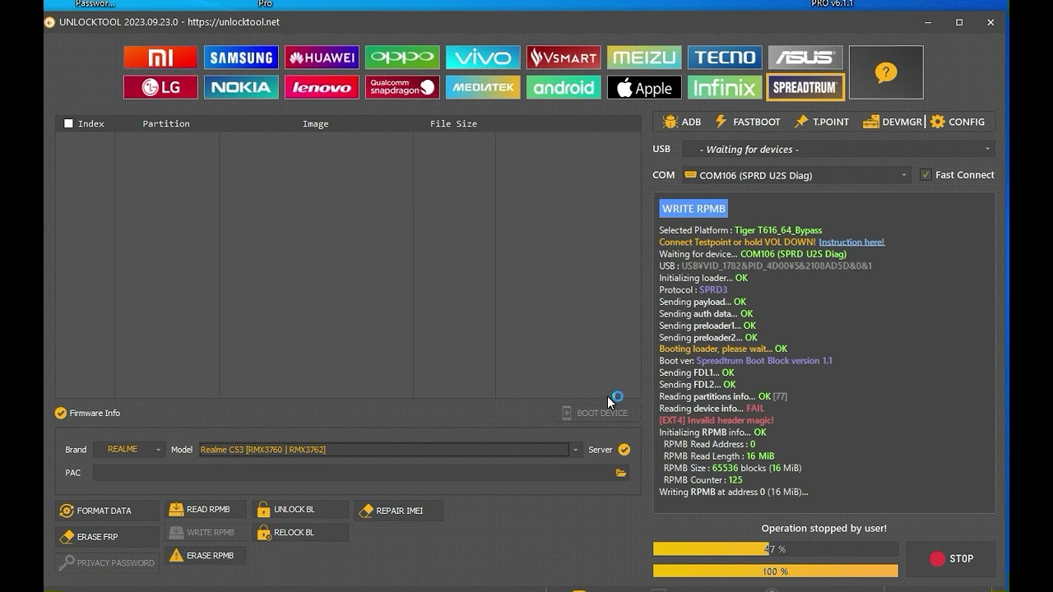1053x592 pixels.
Task: Choose the Huawei brand tile
Action: point(322,58)
